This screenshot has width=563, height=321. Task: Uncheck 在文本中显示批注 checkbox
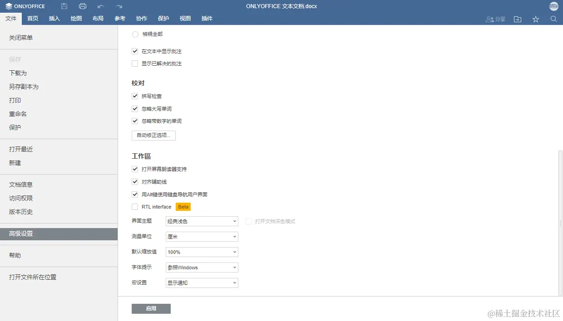(135, 51)
